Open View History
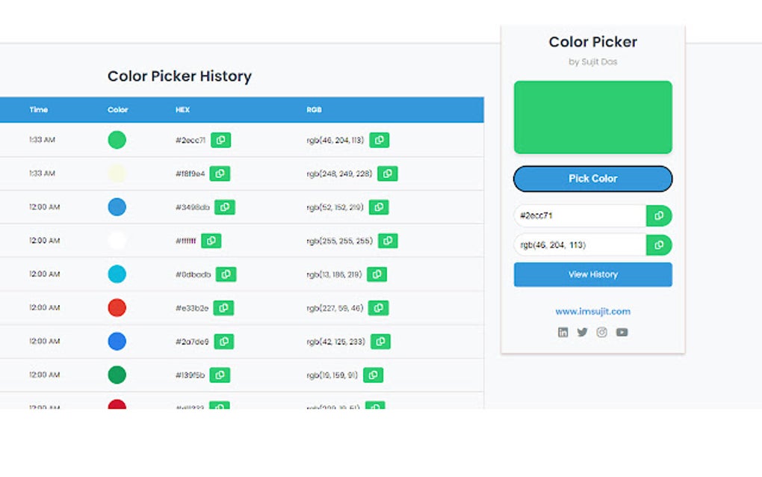Screen dimensions: 762x477 (592, 274)
